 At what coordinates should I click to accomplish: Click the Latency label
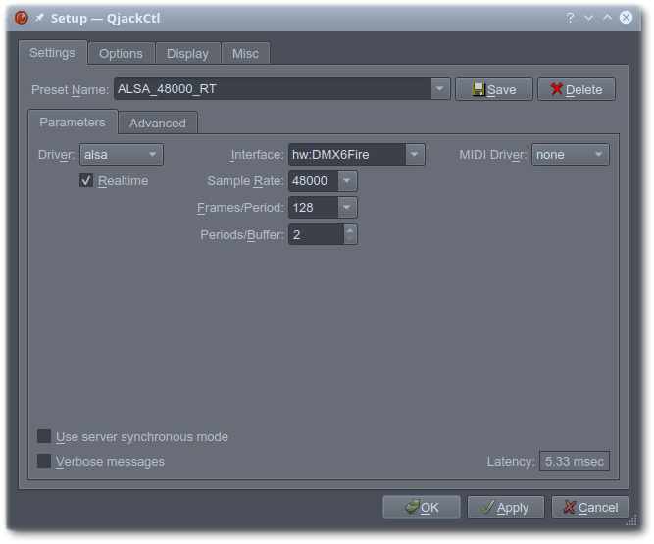(x=511, y=461)
